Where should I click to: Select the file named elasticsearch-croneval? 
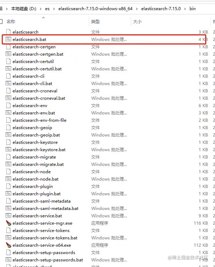coord(35,91)
